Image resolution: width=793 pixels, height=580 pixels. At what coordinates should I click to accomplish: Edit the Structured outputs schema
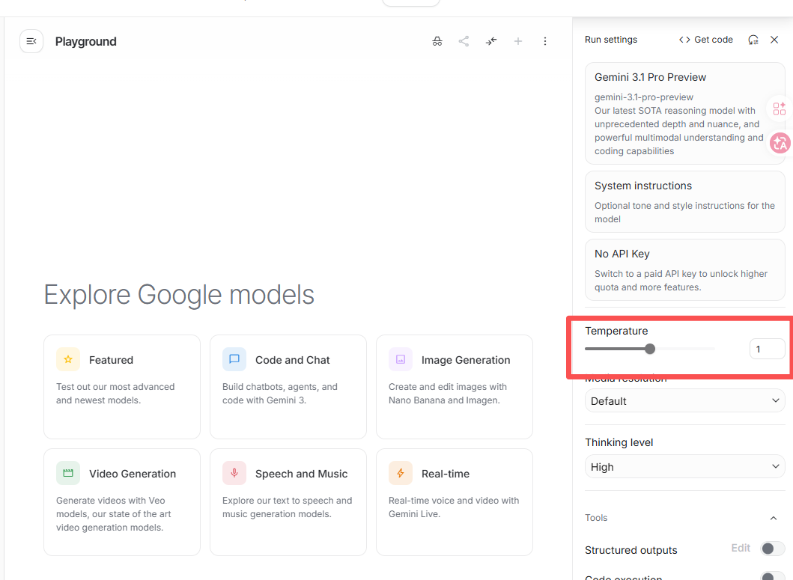click(740, 548)
